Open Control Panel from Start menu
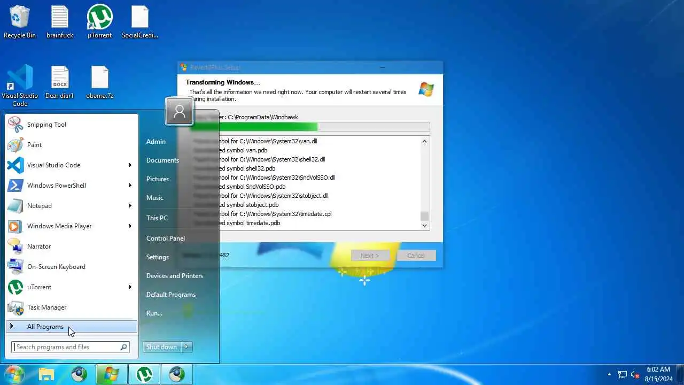Image resolution: width=684 pixels, height=385 pixels. [x=166, y=238]
